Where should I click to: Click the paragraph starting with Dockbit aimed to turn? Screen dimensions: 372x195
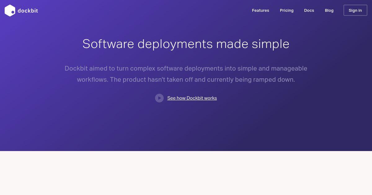click(x=186, y=74)
